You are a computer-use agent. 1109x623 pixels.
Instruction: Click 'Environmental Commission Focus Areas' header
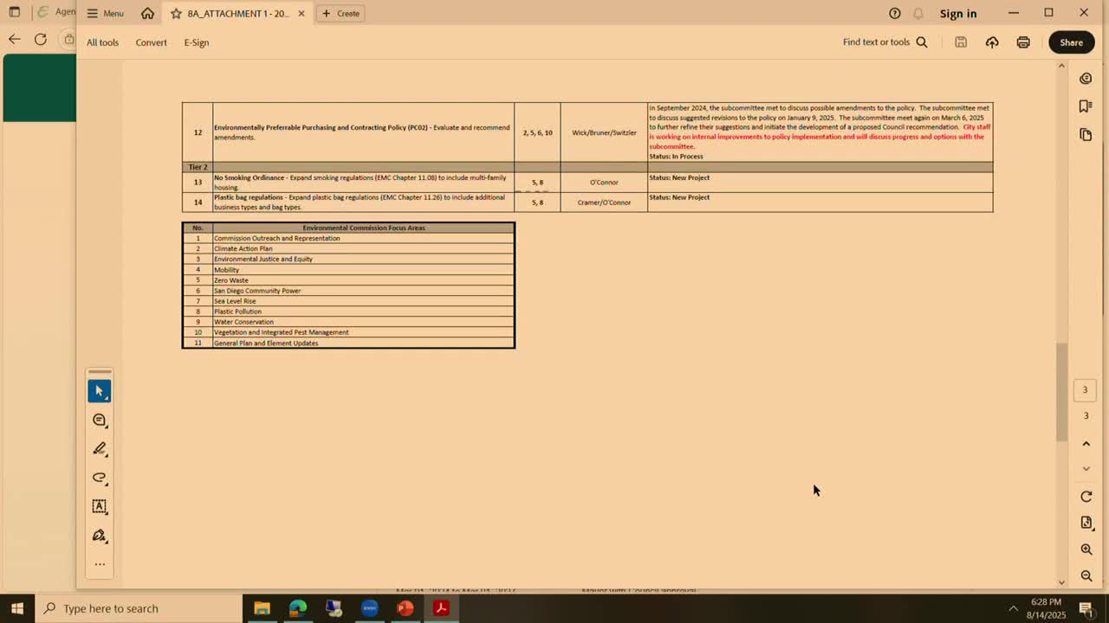364,228
